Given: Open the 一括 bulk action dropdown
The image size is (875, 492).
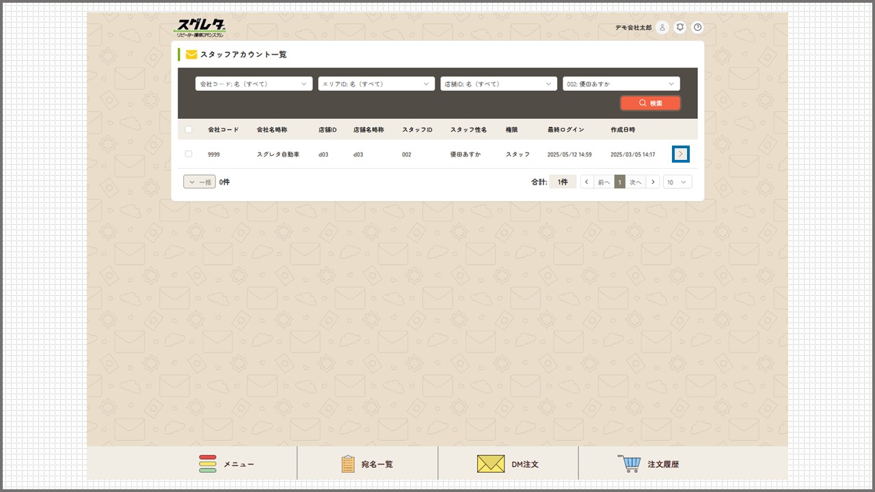Looking at the screenshot, I should [x=200, y=182].
